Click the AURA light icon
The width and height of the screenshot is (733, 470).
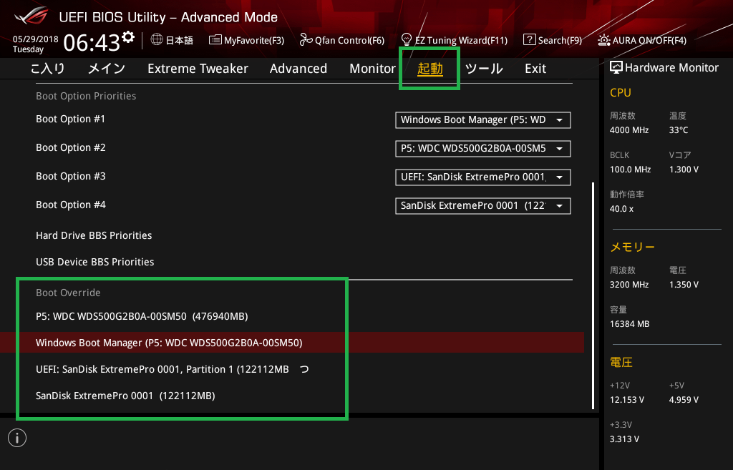pyautogui.click(x=604, y=40)
